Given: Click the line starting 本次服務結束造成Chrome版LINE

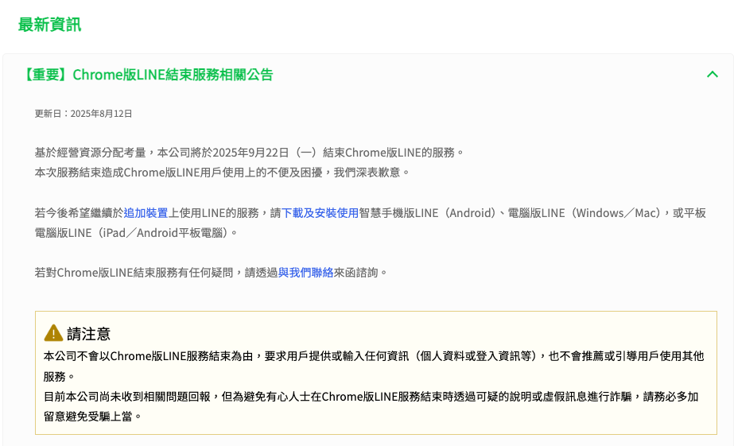Looking at the screenshot, I should [x=223, y=173].
